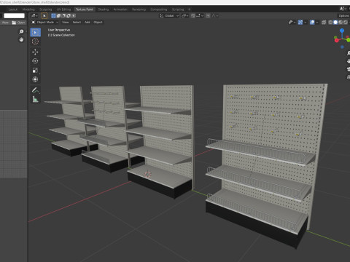Image resolution: width=350 pixels, height=262 pixels.
Task: Select the 3D Cursor tool
Action: click(35, 41)
